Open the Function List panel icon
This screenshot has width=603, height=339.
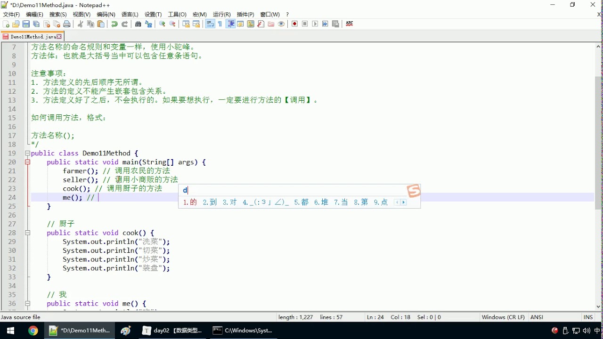(261, 24)
